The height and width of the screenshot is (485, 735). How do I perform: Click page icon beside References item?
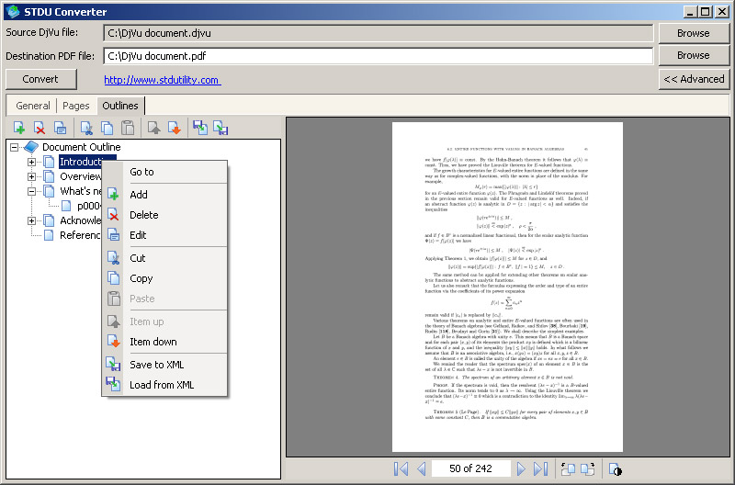pyautogui.click(x=49, y=235)
